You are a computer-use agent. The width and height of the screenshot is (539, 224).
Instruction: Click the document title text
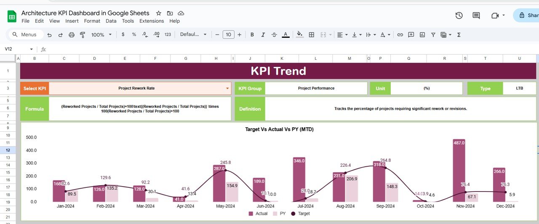[85, 13]
